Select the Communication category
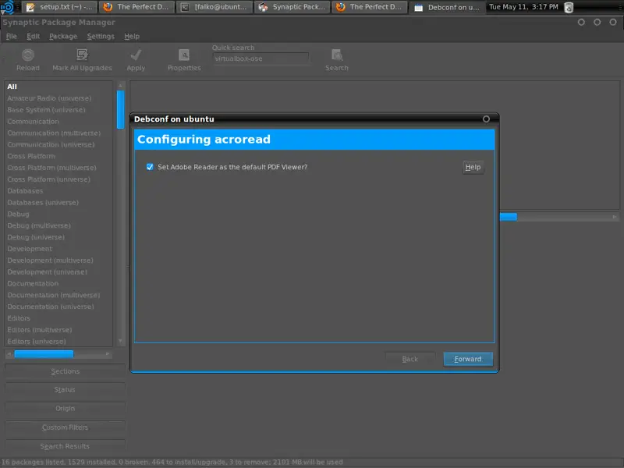 pyautogui.click(x=59, y=121)
